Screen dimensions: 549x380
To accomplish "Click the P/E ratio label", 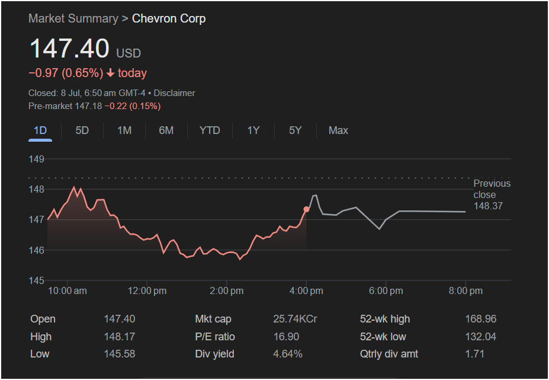I will point(215,337).
